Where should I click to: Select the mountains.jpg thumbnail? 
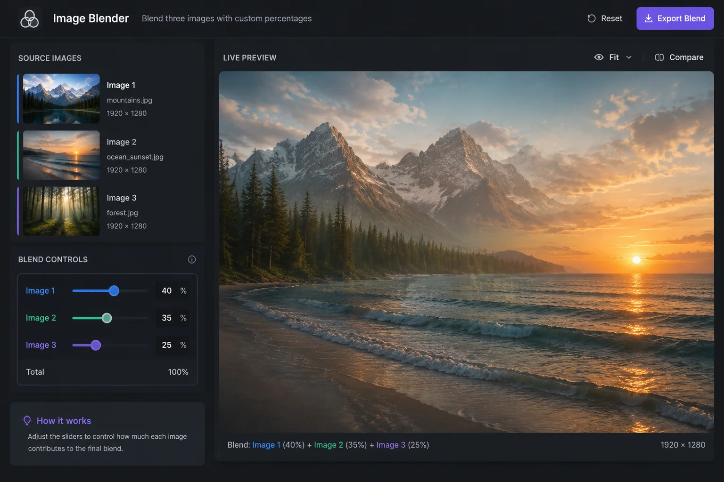[61, 98]
